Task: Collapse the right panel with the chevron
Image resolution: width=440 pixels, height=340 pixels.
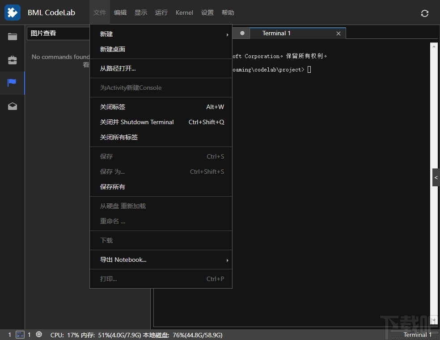Action: click(x=436, y=177)
